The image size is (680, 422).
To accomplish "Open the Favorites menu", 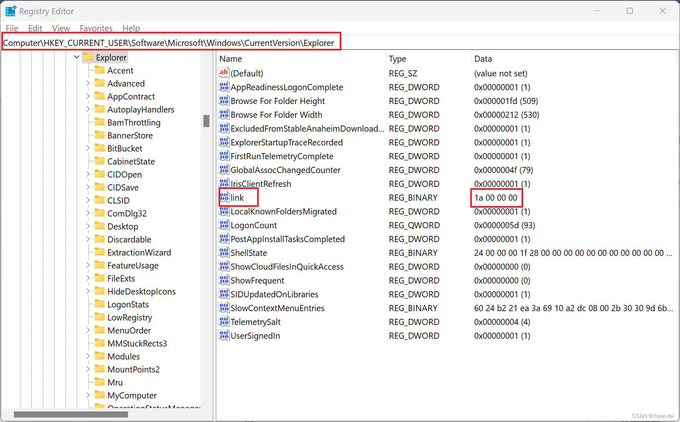I will [x=96, y=28].
